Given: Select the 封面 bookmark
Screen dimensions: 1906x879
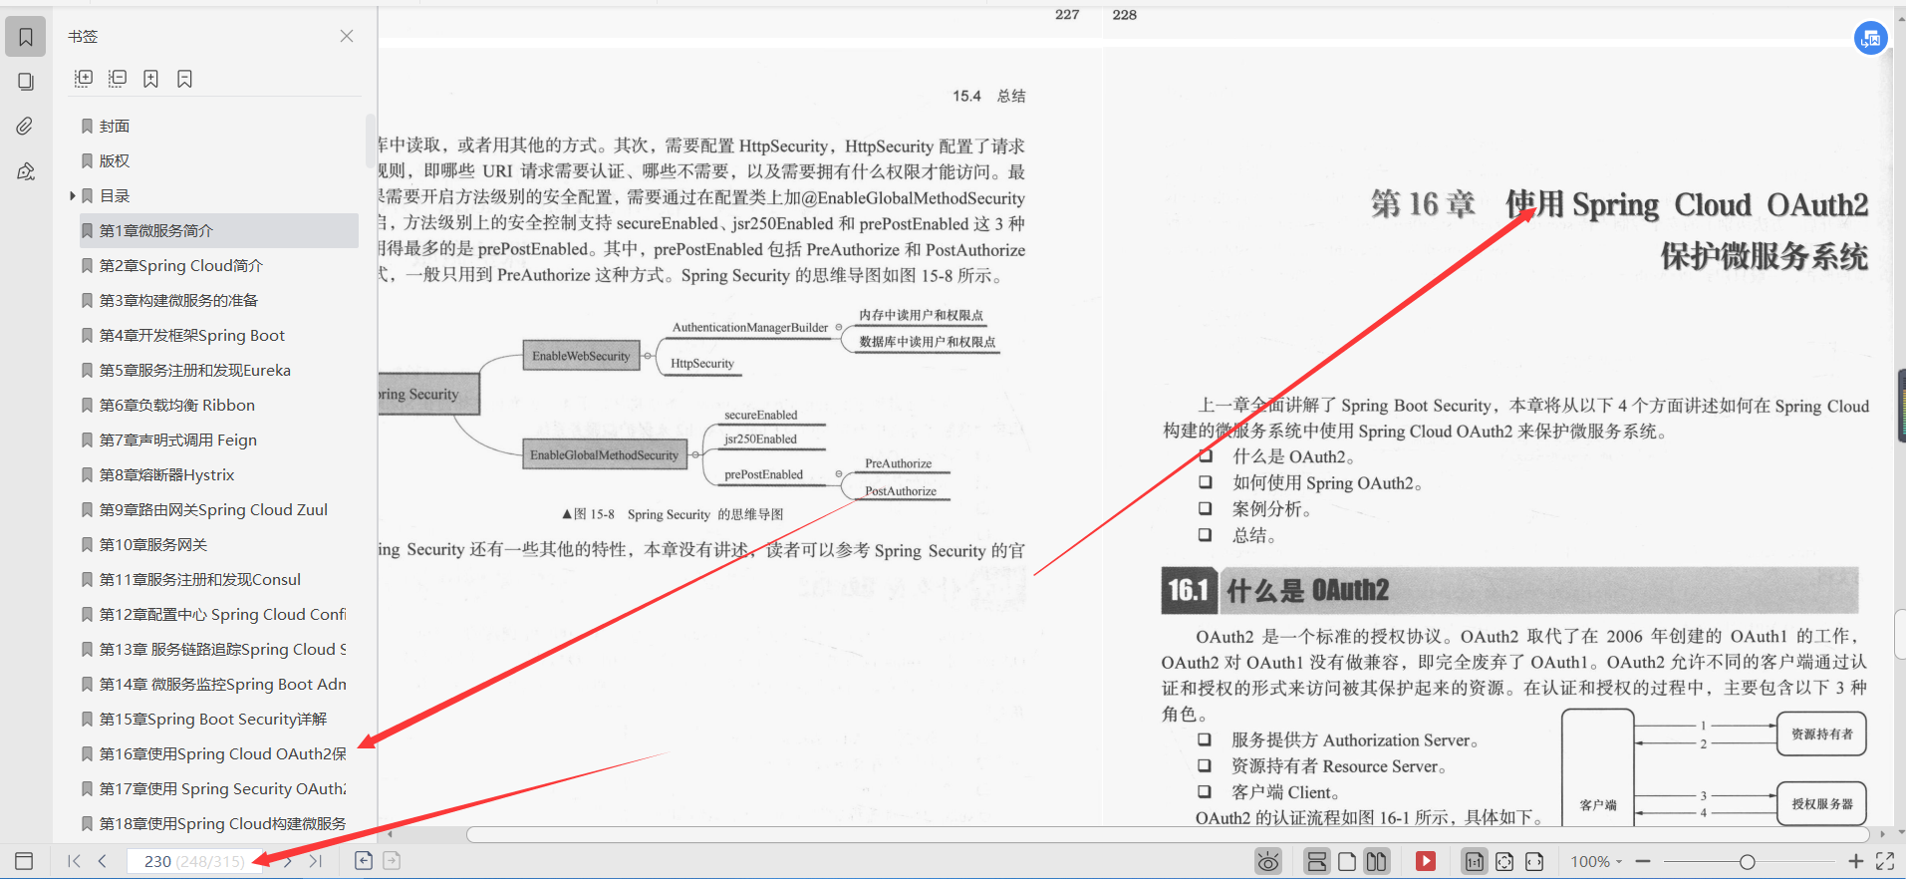Looking at the screenshot, I should (114, 126).
